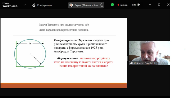Select the Экран (Aleksandr Savc label
The image size is (186, 98).
click(86, 5)
